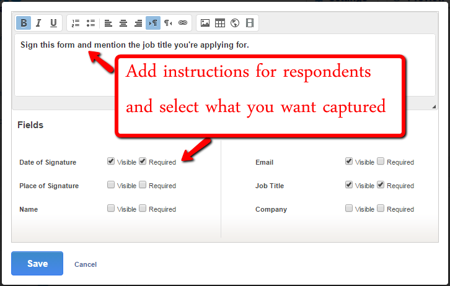Center align the text
Viewport: 450px width, 286px height.
click(x=123, y=23)
